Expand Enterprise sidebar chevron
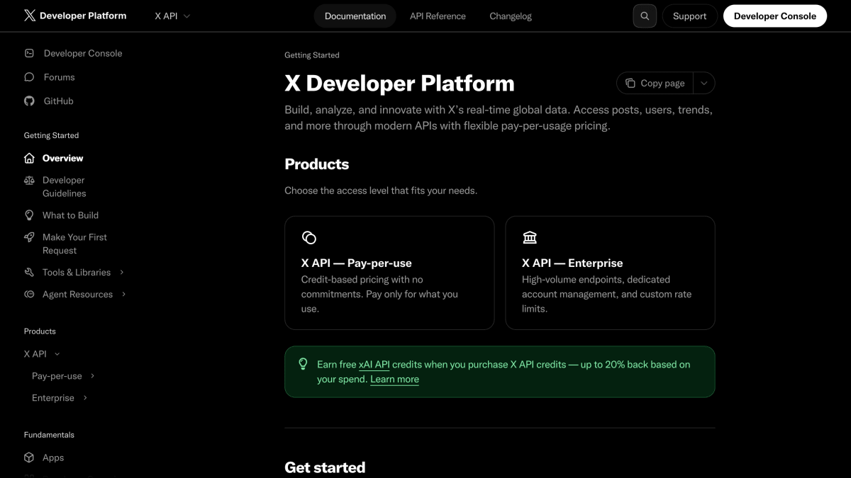Screen dimensions: 851x478 click(x=85, y=398)
